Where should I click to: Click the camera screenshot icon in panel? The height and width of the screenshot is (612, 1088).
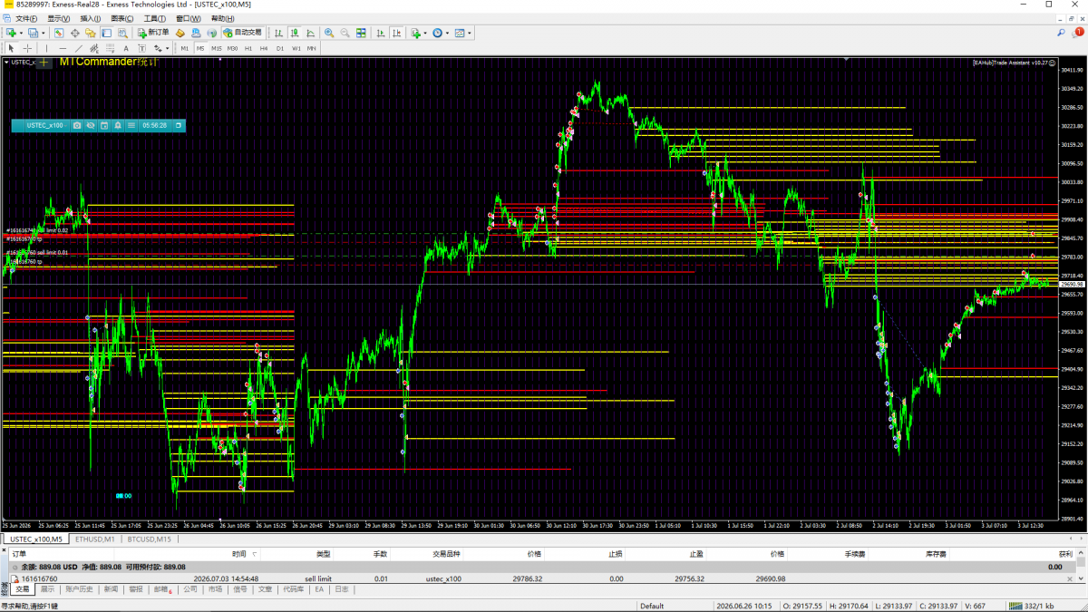[x=77, y=125]
